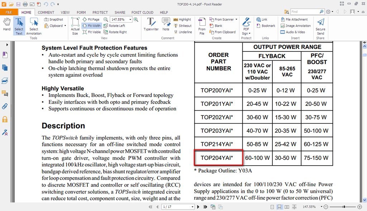Image resolution: width=367 pixels, height=211 pixels.
Task: Click Open folder icon in quick access
Action: (x=11, y=4)
